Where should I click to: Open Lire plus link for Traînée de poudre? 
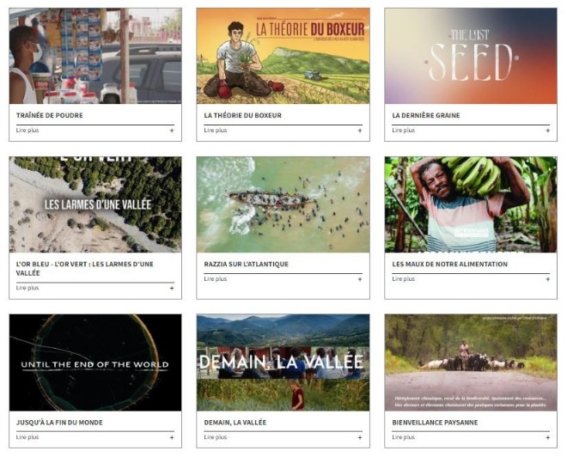pos(27,131)
